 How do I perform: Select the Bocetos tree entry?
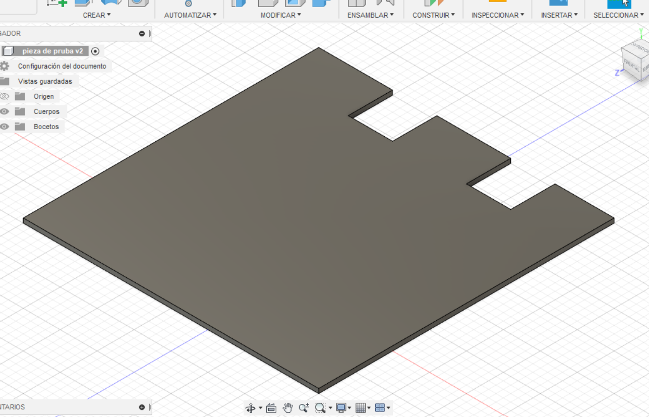(x=46, y=127)
